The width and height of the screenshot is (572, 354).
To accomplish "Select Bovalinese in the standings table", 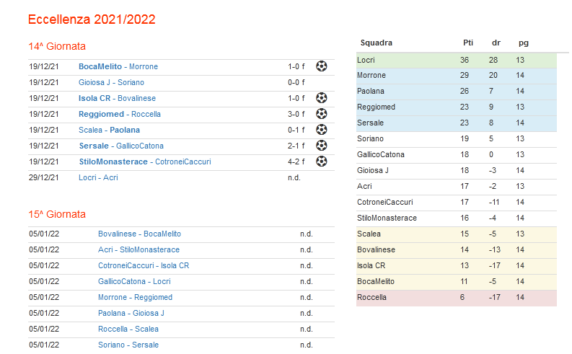I will pyautogui.click(x=376, y=249).
